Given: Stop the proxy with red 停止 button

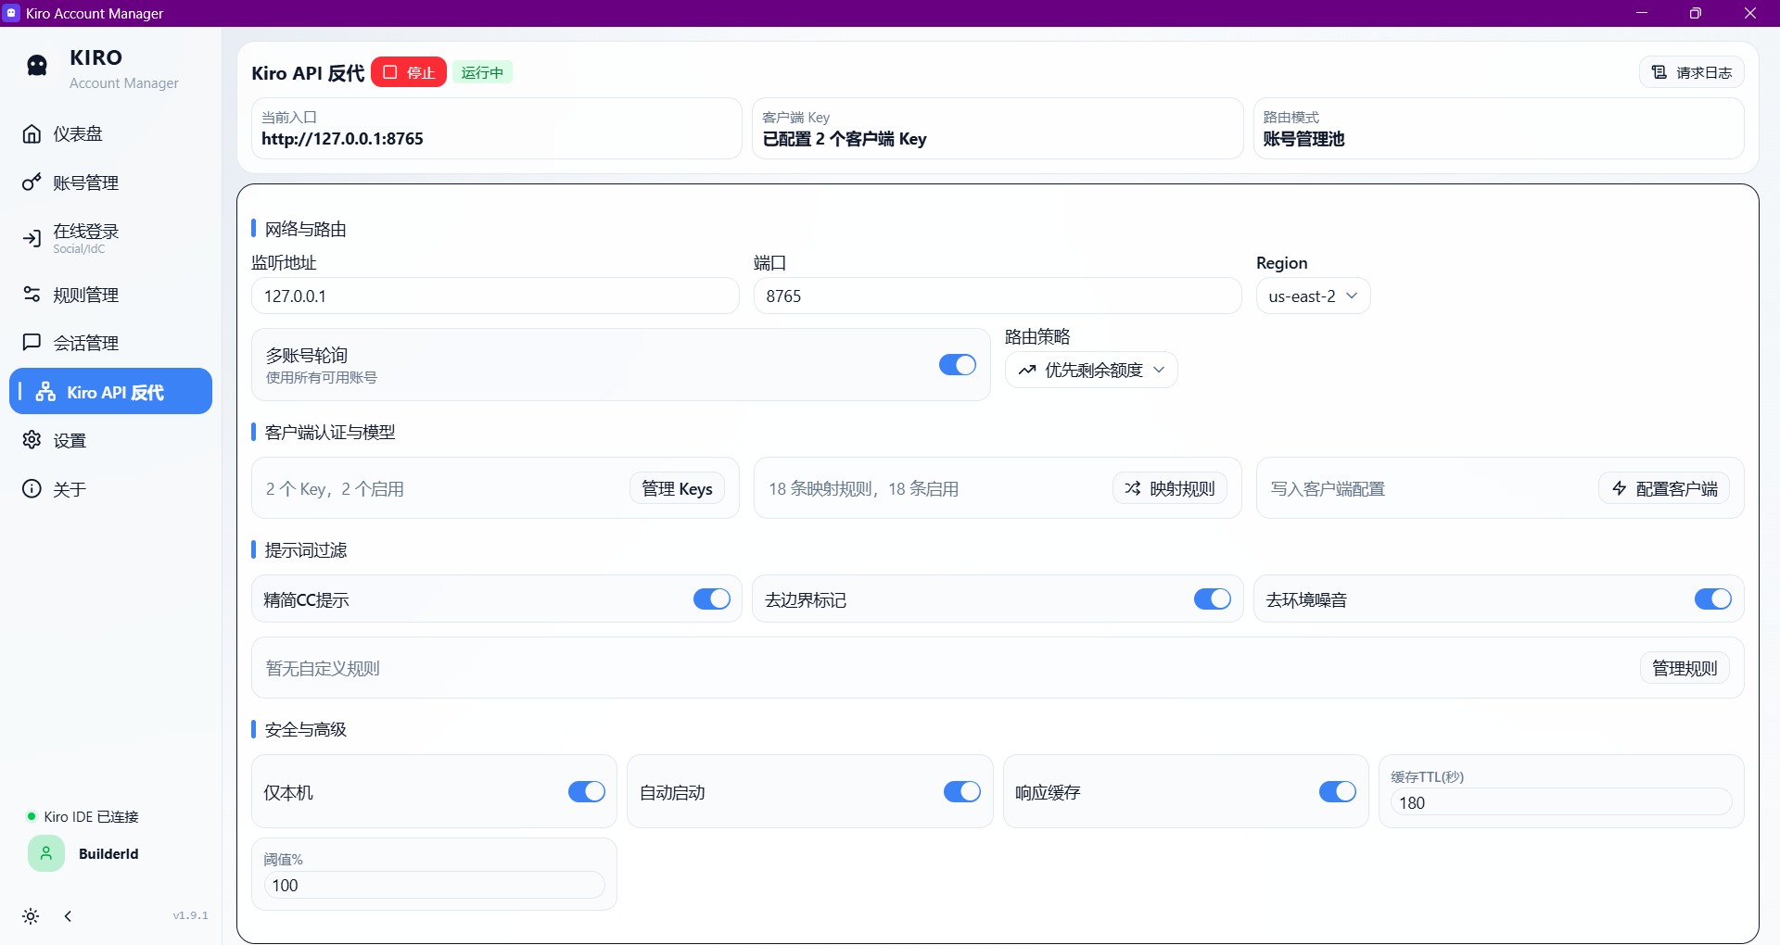Looking at the screenshot, I should (409, 72).
